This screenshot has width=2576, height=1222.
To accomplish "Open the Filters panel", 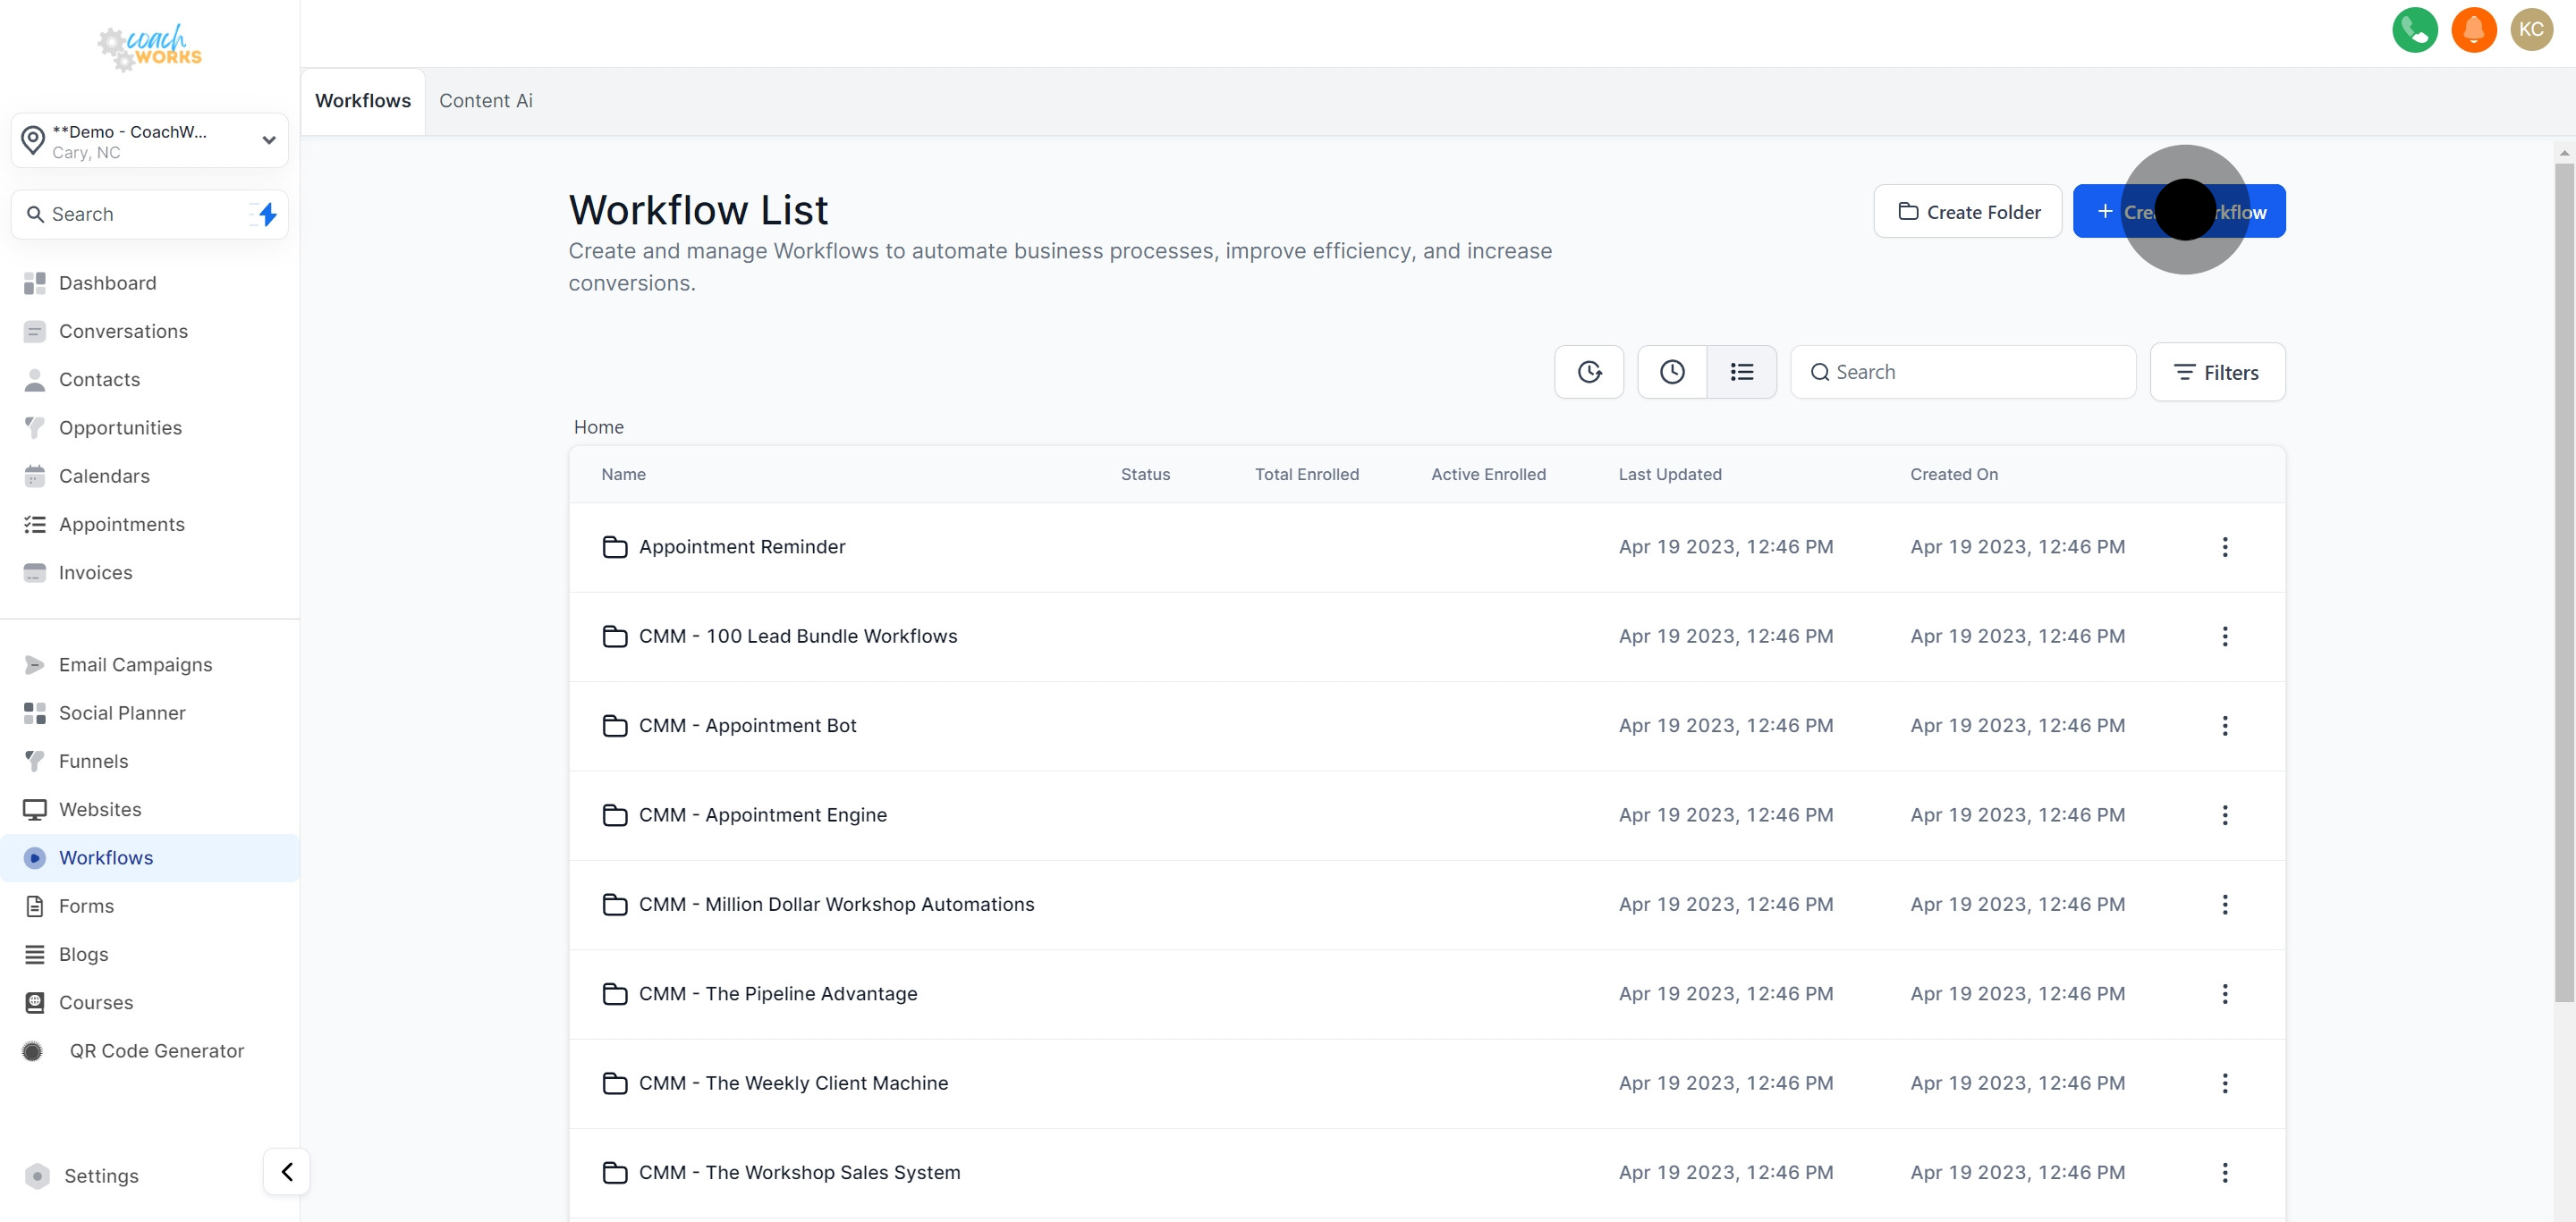I will point(2217,371).
